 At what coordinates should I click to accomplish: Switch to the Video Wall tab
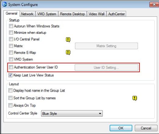pos(97,14)
